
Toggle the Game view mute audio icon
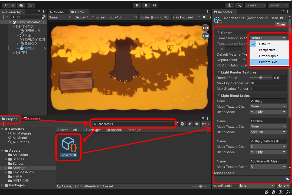tap(205, 17)
